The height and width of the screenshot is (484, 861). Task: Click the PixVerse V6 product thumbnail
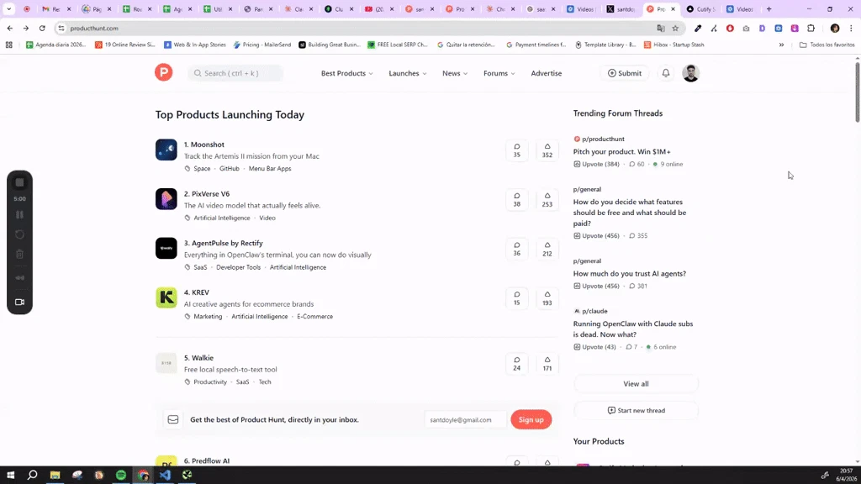pyautogui.click(x=166, y=199)
